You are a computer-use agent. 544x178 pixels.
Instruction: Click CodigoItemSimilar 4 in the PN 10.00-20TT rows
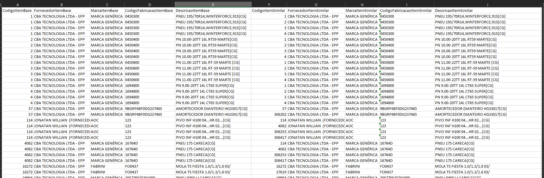coord(269,57)
